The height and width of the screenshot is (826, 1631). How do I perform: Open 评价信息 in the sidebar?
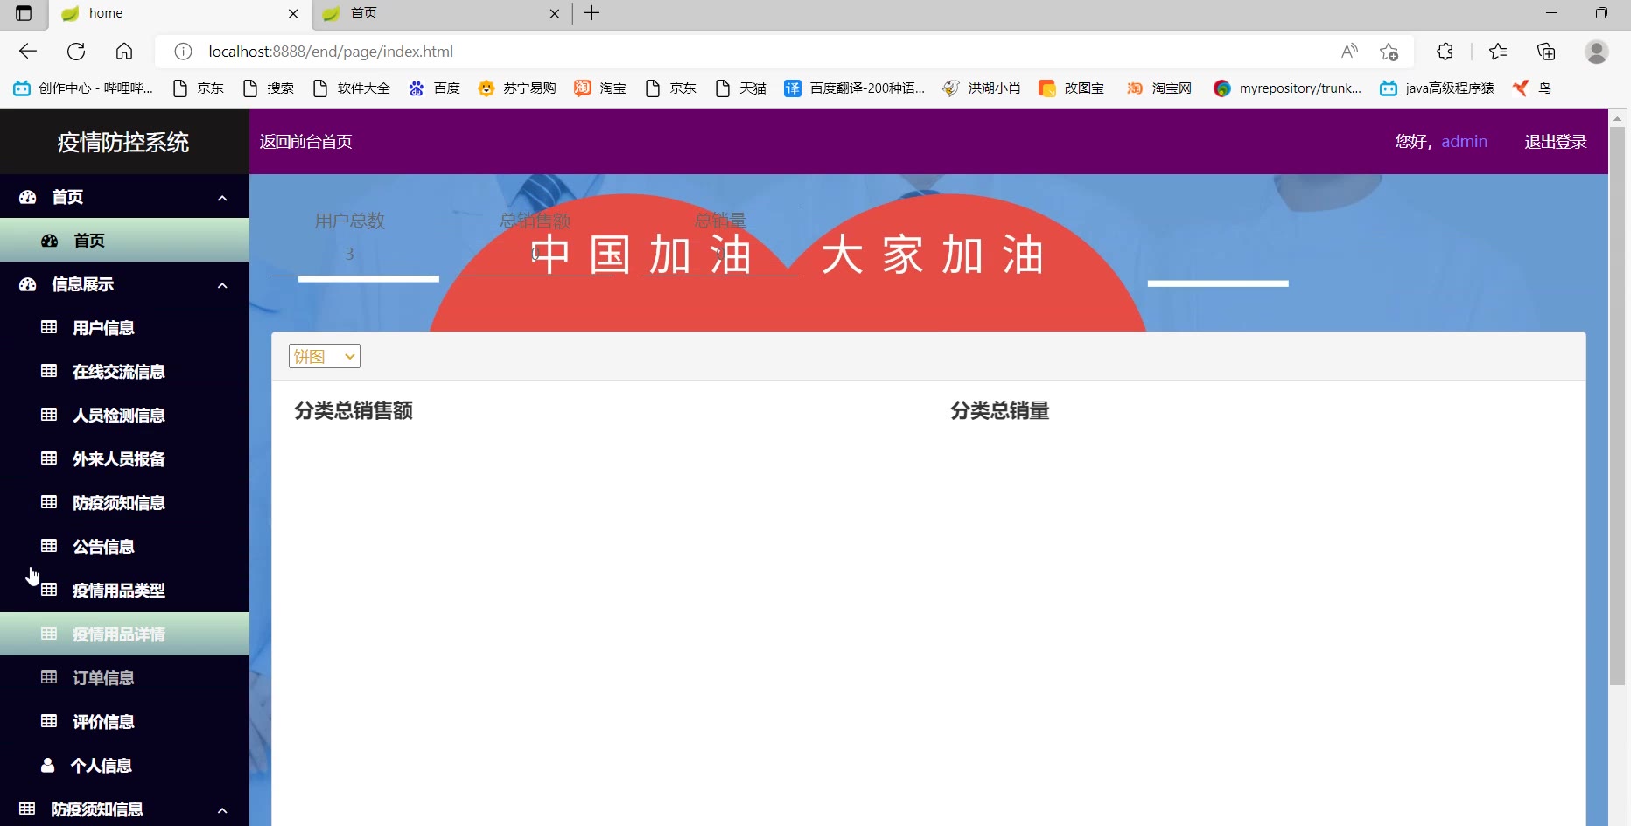click(x=124, y=722)
